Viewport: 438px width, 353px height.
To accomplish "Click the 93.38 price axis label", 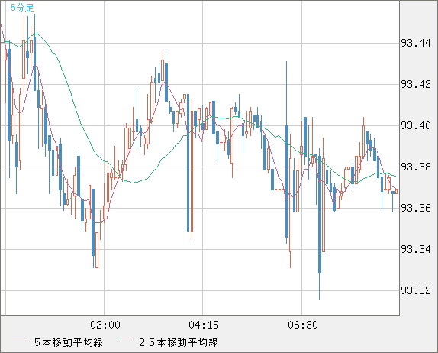I will pyautogui.click(x=416, y=167).
